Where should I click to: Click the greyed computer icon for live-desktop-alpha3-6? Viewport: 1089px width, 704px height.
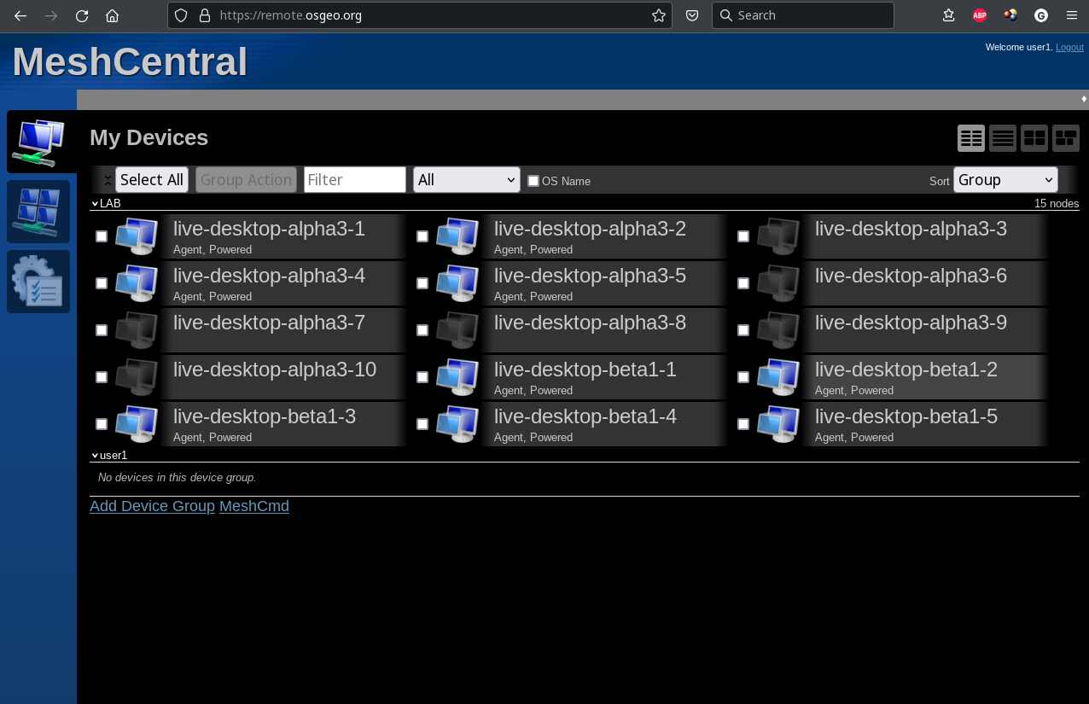(x=778, y=283)
